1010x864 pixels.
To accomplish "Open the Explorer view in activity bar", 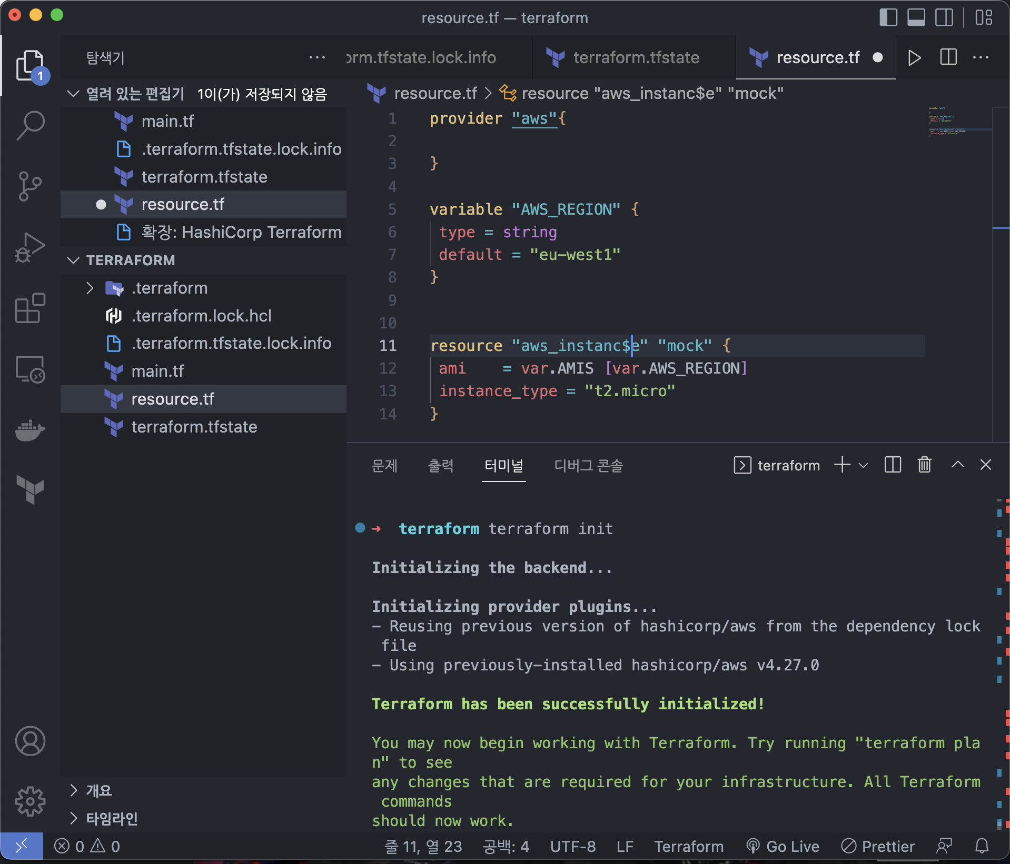I will 31,66.
